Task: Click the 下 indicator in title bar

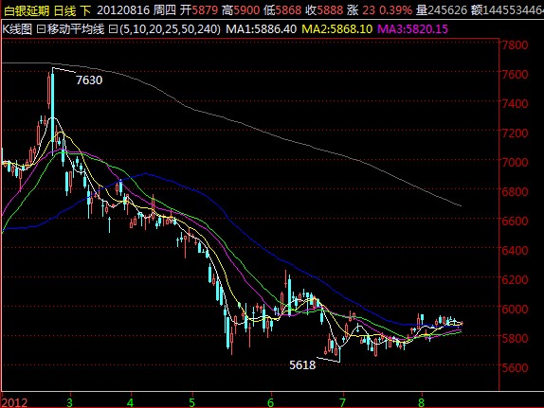Action: point(85,10)
